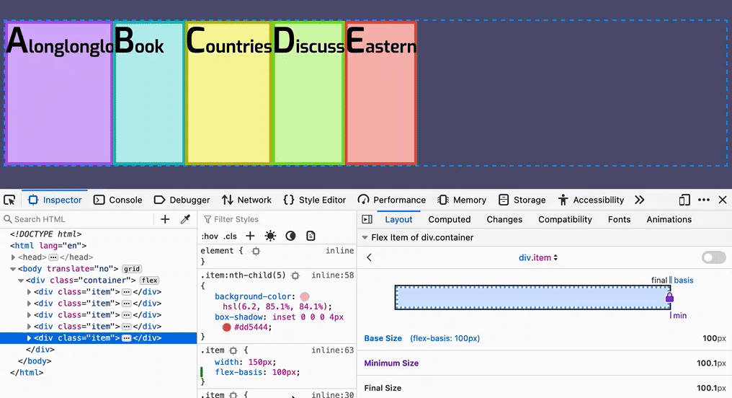Toggle the flexbox highlighter switch

(713, 257)
